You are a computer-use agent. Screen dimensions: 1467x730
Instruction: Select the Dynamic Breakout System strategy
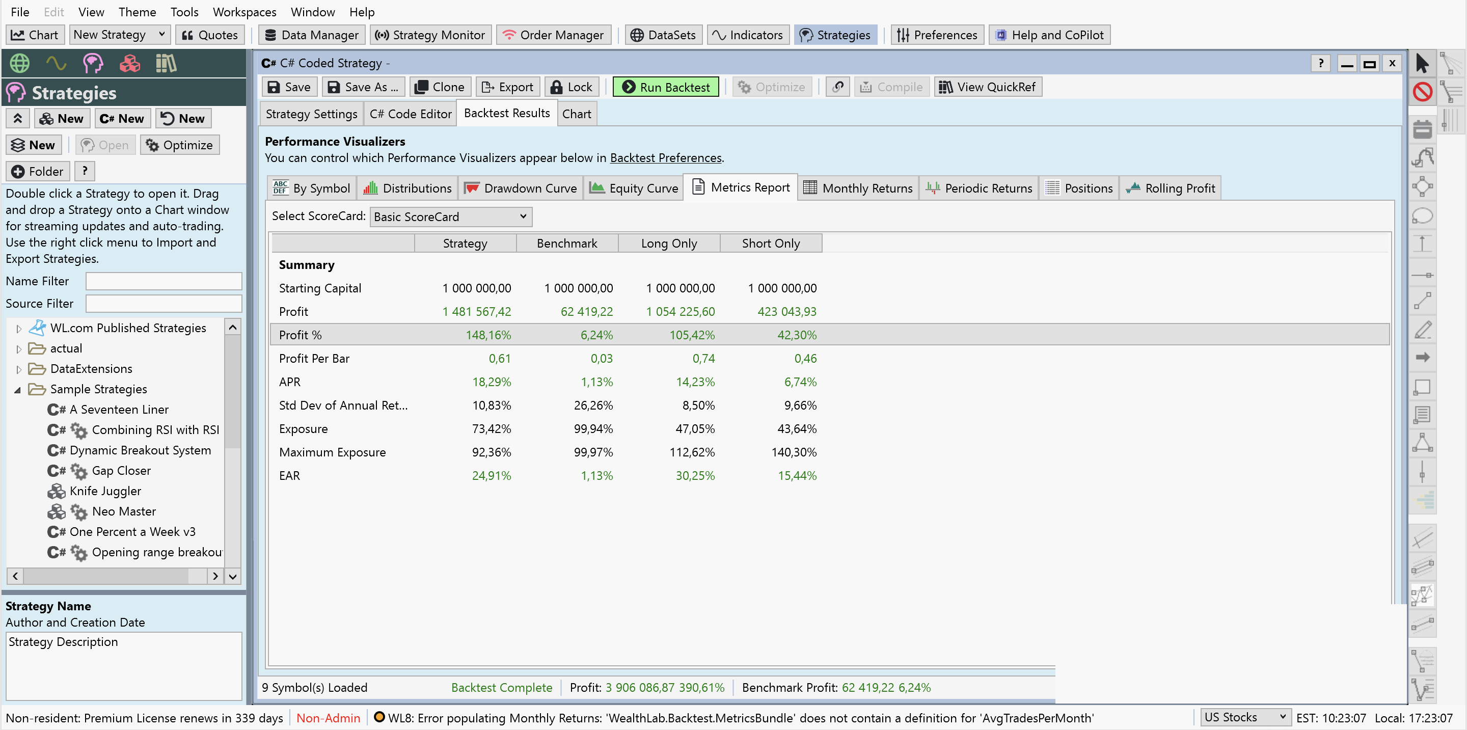(140, 450)
